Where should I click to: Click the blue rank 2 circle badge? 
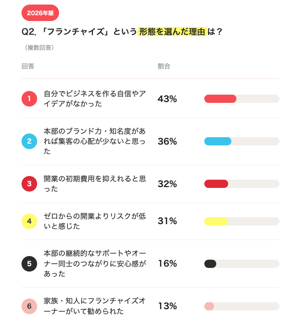pos(29,141)
